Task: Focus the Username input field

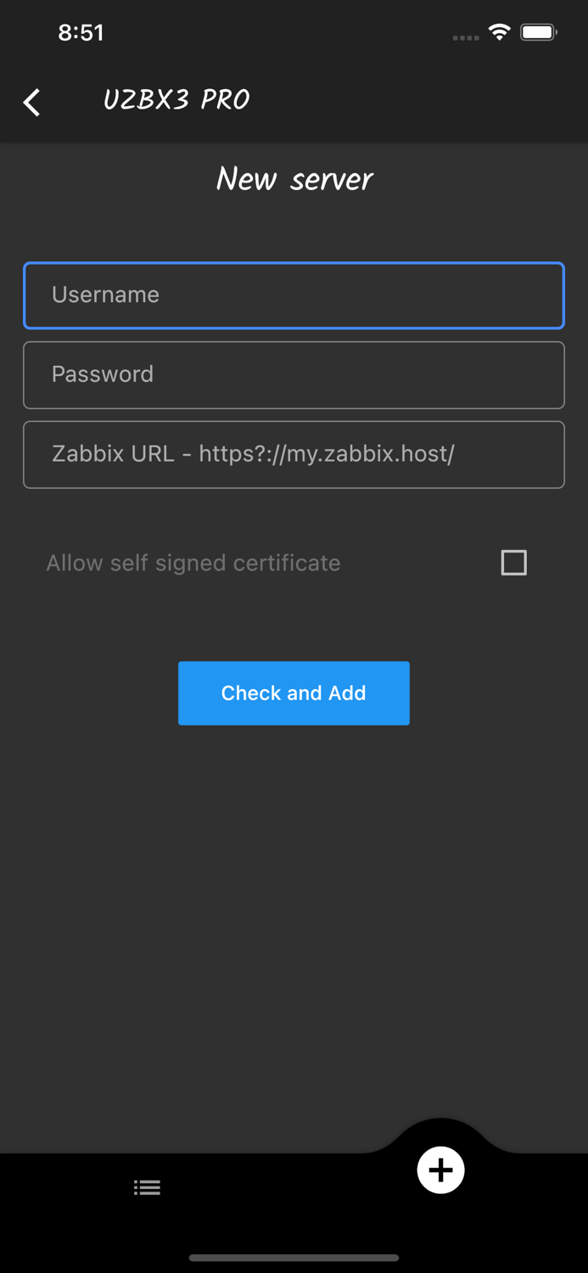Action: [x=294, y=295]
